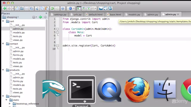Open the navigation history dropdown arrow
The width and height of the screenshot is (191, 107).
[x=13, y=8]
